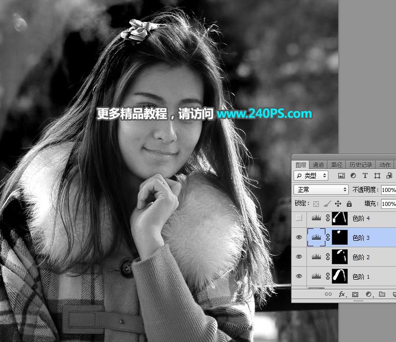
Task: Click link layers icon at panel bottom
Action: tap(328, 294)
